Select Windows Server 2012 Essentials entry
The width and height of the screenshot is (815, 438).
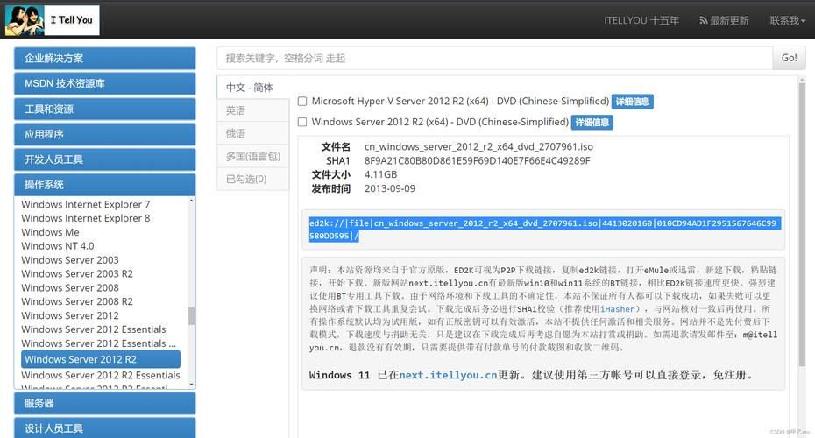[x=94, y=329]
